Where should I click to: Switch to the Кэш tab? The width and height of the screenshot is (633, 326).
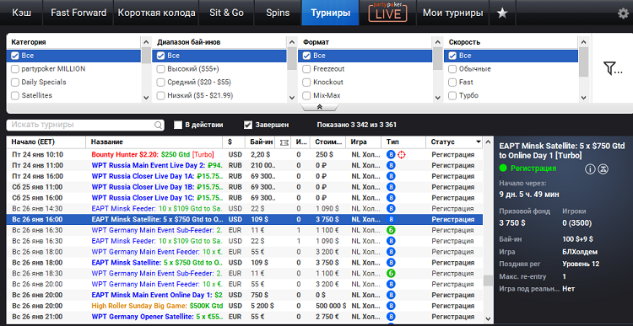22,13
